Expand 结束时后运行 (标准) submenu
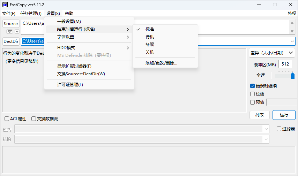 pyautogui.click(x=89, y=29)
